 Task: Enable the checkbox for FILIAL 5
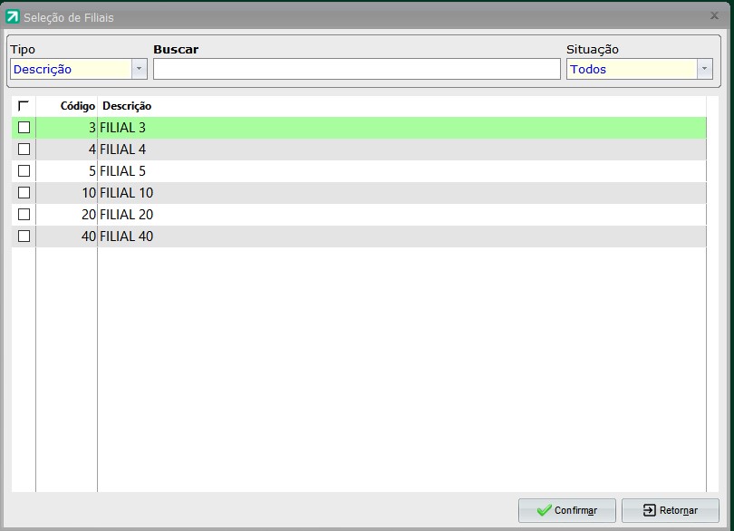pos(24,171)
